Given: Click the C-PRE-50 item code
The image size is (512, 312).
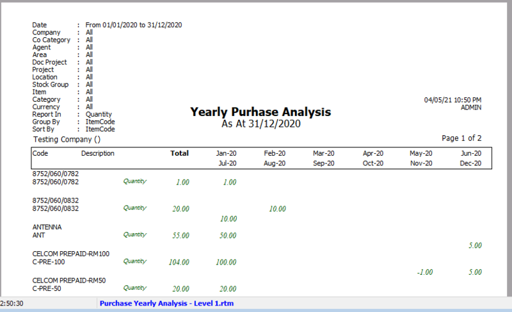Looking at the screenshot, I should [x=46, y=289].
